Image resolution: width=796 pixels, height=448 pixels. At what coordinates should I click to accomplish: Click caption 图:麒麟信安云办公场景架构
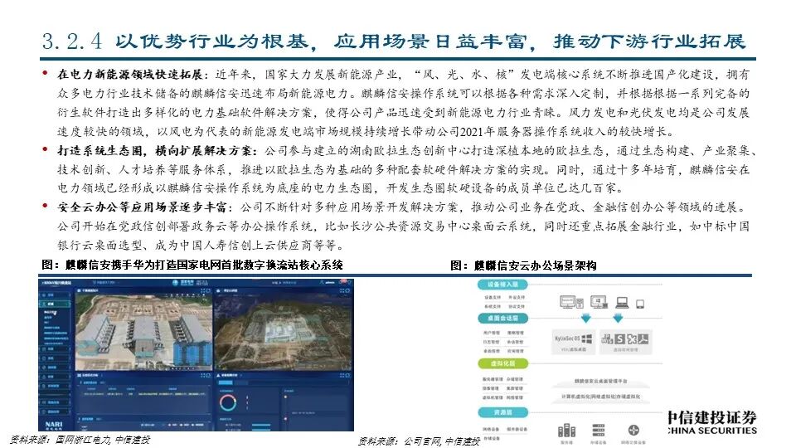(x=523, y=265)
